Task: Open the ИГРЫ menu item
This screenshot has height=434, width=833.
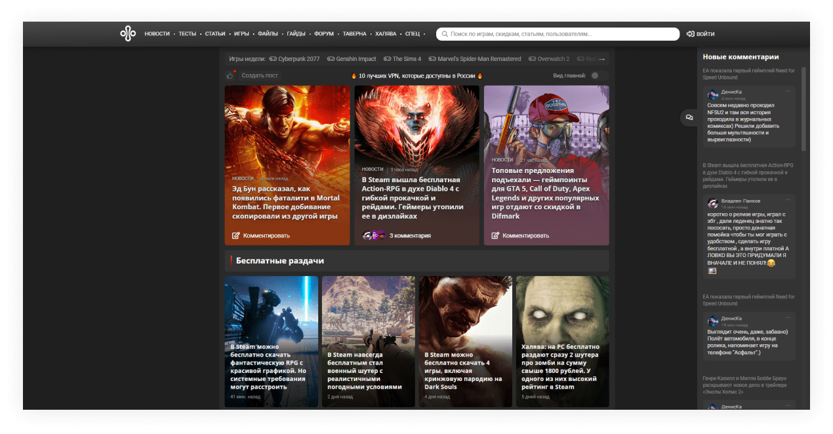Action: pyautogui.click(x=241, y=34)
